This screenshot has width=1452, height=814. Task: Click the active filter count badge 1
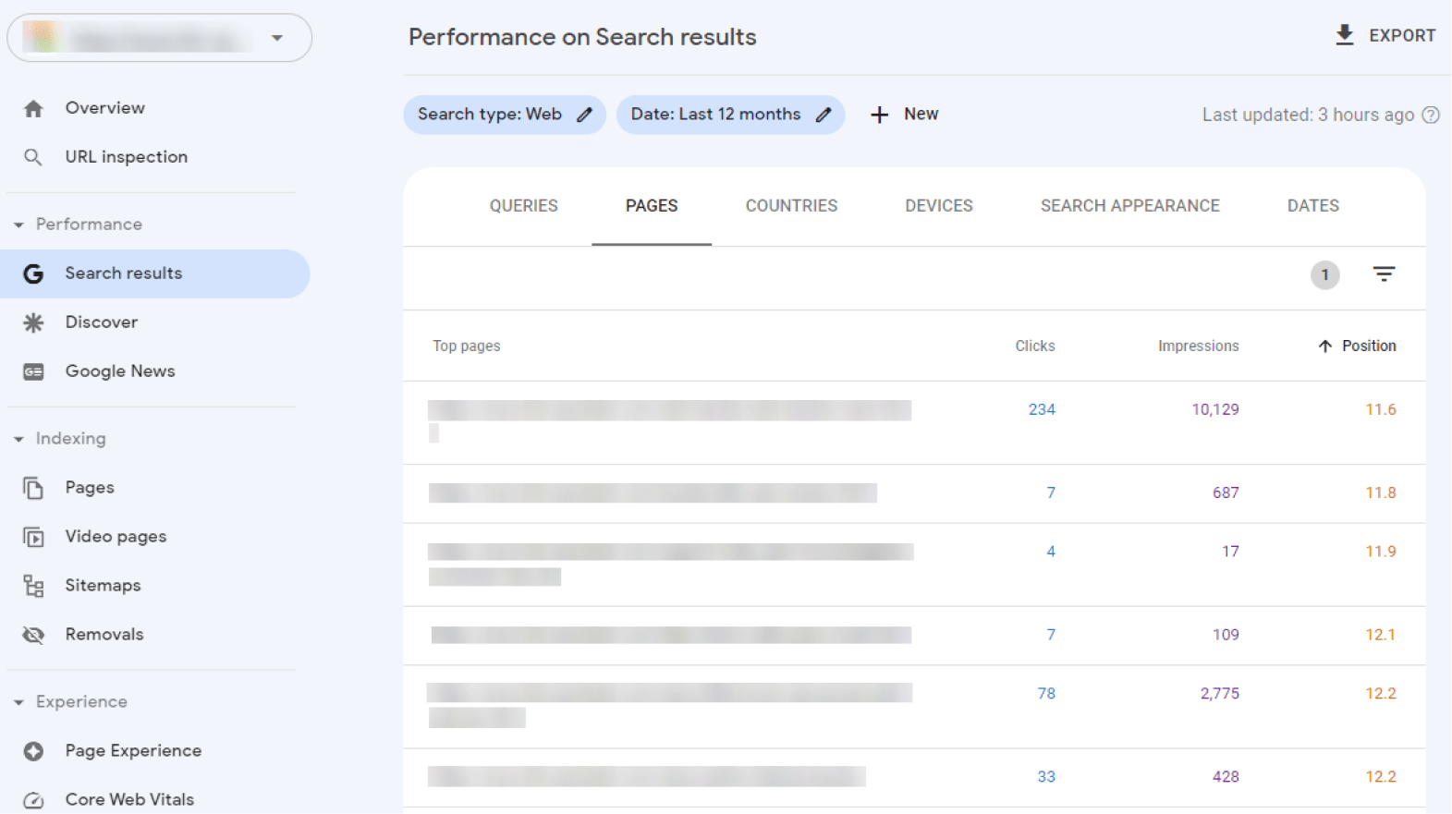1325,274
